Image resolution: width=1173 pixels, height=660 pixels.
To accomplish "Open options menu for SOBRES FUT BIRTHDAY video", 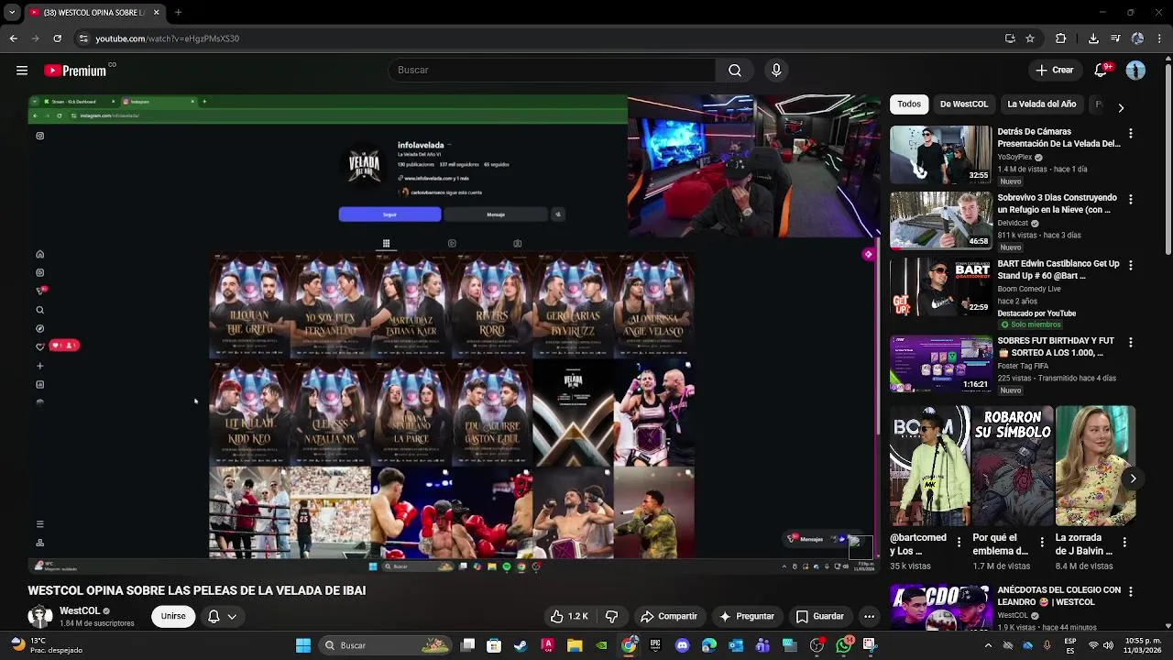I will (1130, 343).
